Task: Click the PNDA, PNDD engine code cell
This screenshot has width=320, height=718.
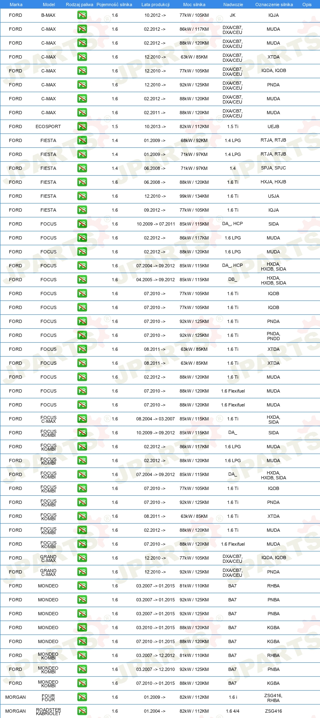Action: (273, 336)
